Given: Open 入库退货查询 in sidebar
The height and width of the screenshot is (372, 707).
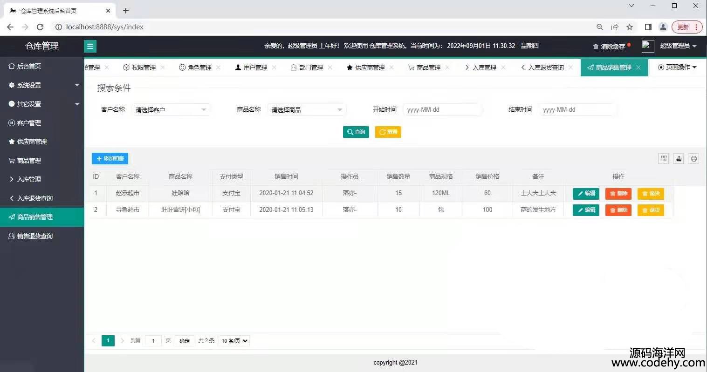Looking at the screenshot, I should tap(42, 198).
